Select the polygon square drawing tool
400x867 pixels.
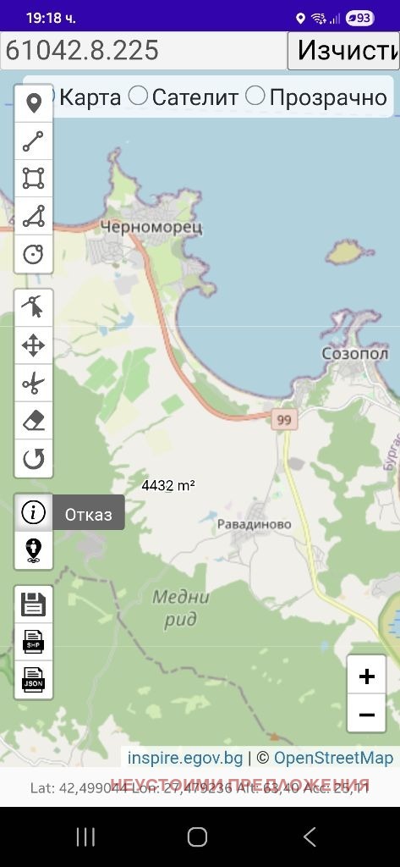(x=34, y=179)
